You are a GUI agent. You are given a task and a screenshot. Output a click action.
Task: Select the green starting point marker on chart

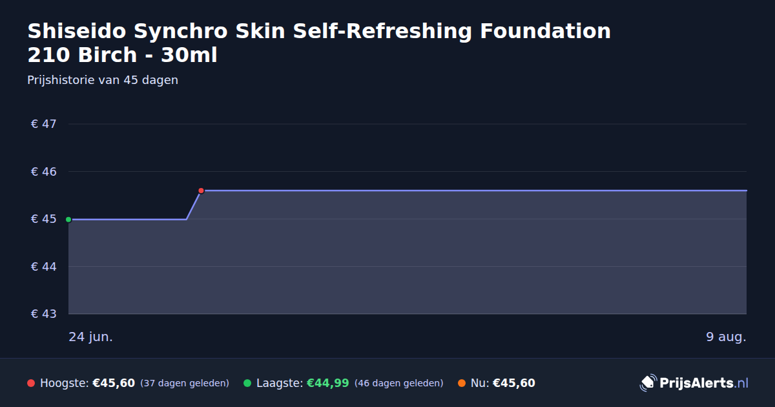click(68, 220)
